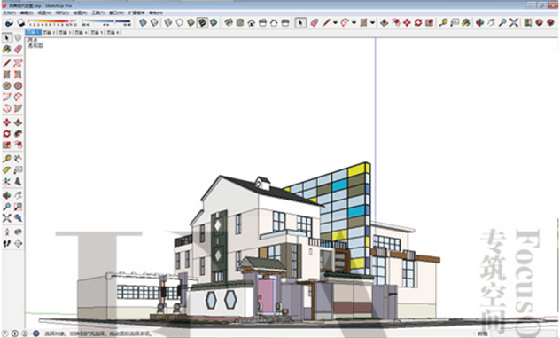Select the Dimension tool

click(18, 159)
